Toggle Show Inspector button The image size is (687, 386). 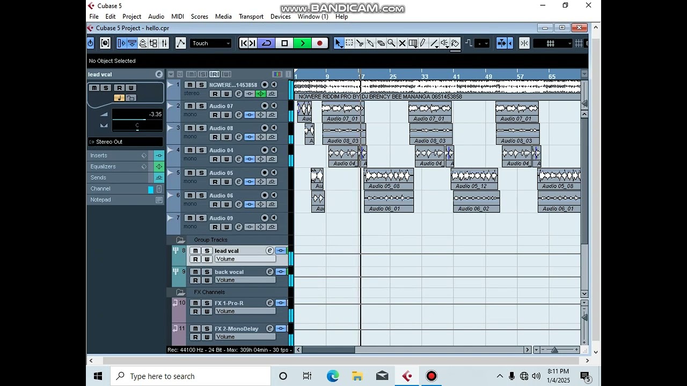122,43
